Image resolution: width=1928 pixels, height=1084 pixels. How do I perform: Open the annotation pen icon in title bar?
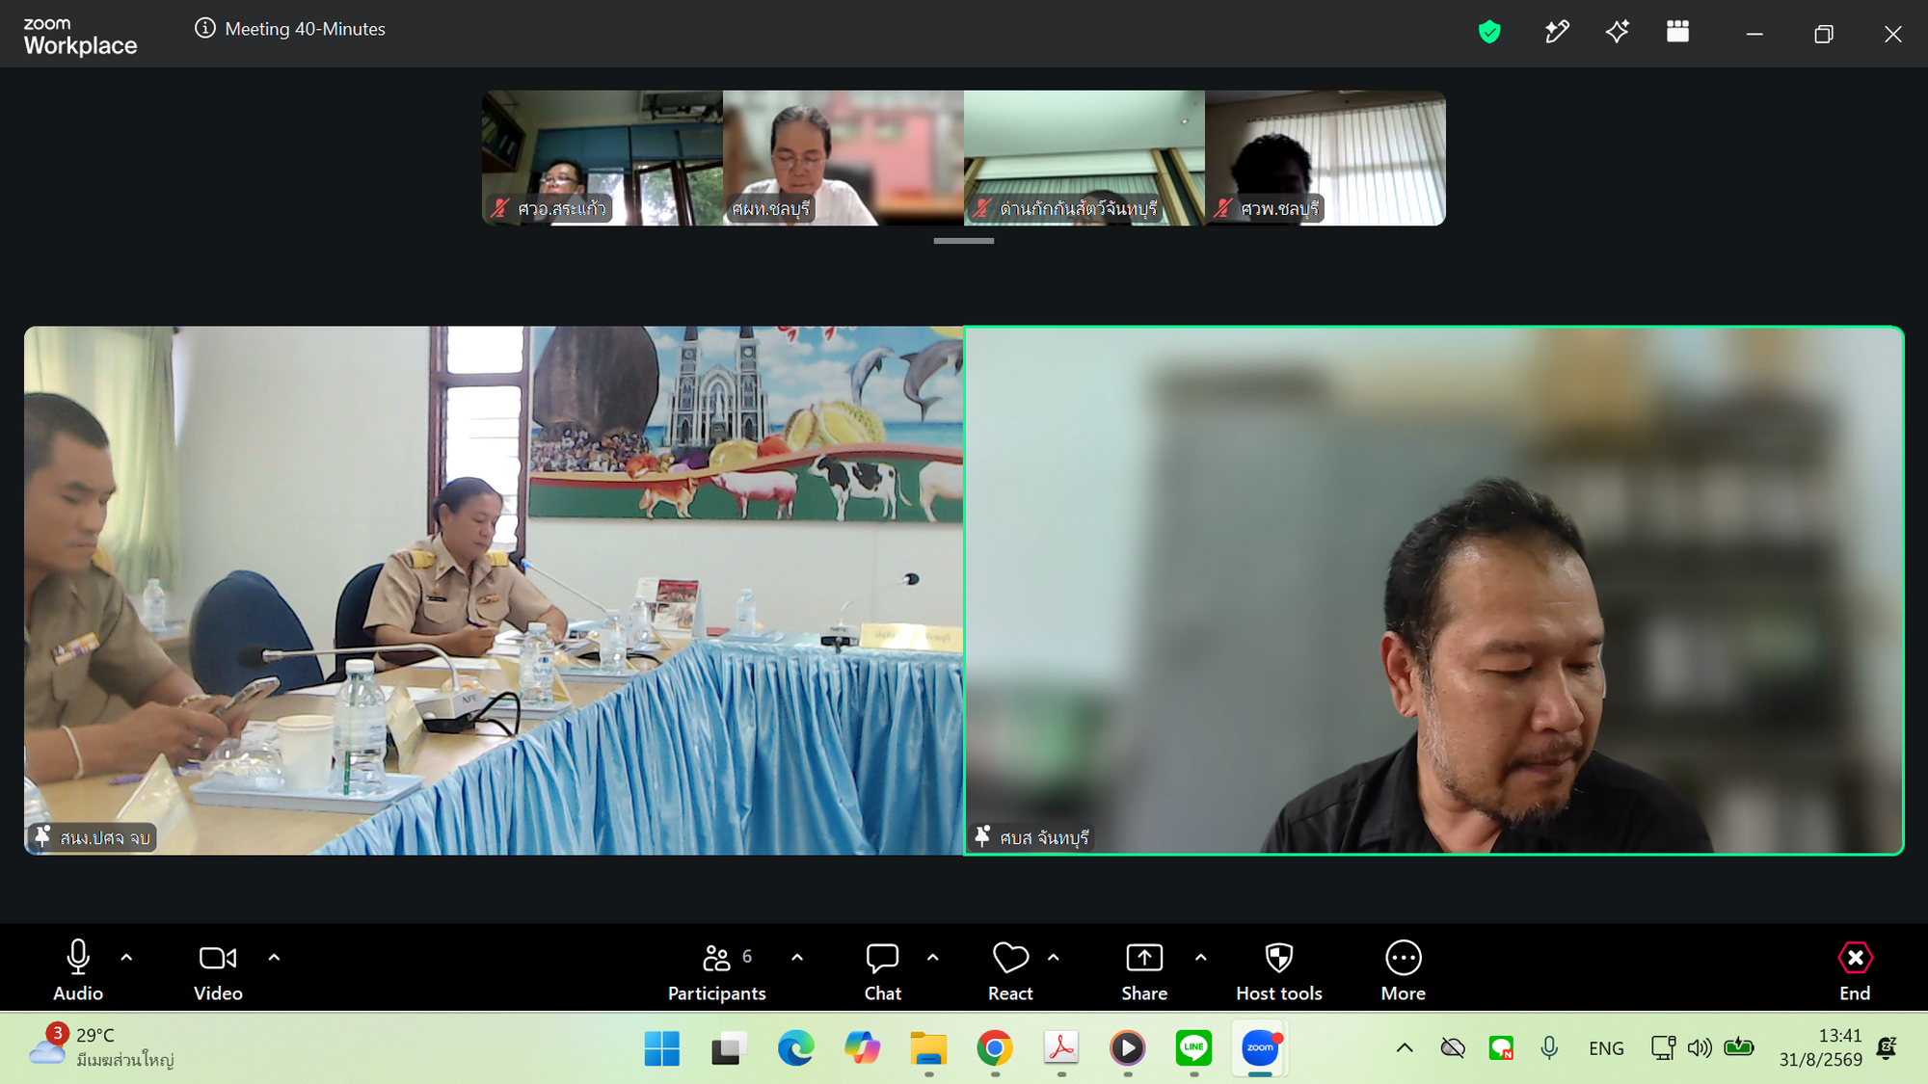coord(1556,32)
